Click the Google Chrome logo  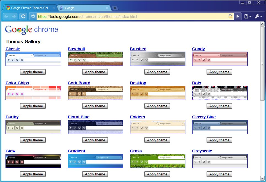pos(32,30)
